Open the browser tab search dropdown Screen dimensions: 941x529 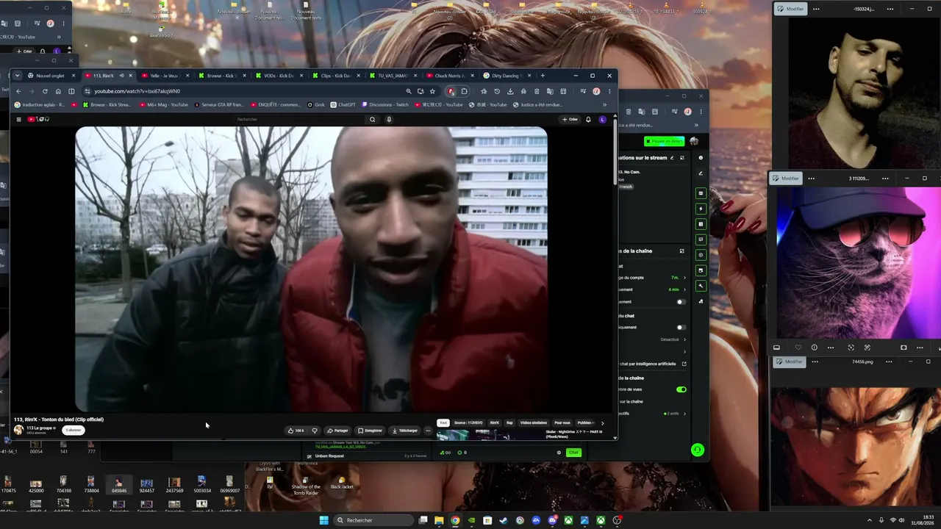click(x=17, y=76)
